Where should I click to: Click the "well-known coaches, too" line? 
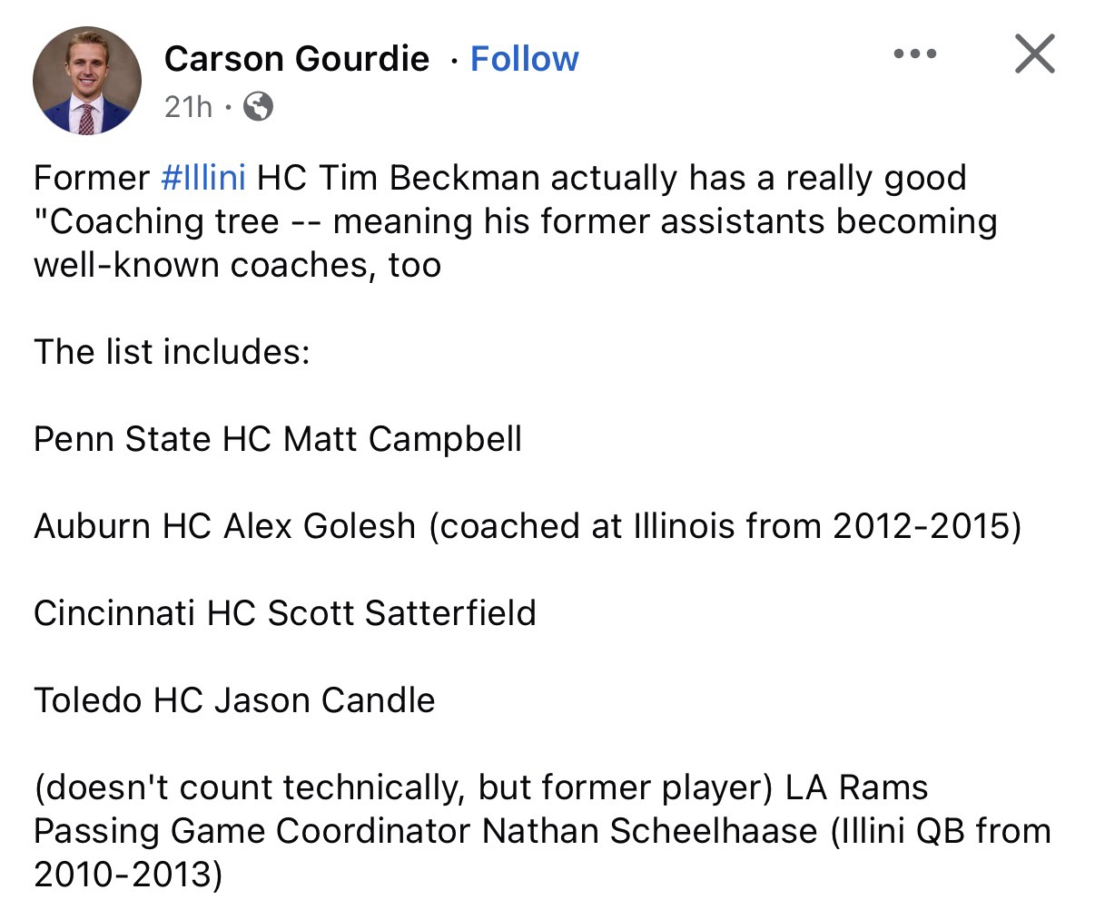pyautogui.click(x=237, y=264)
